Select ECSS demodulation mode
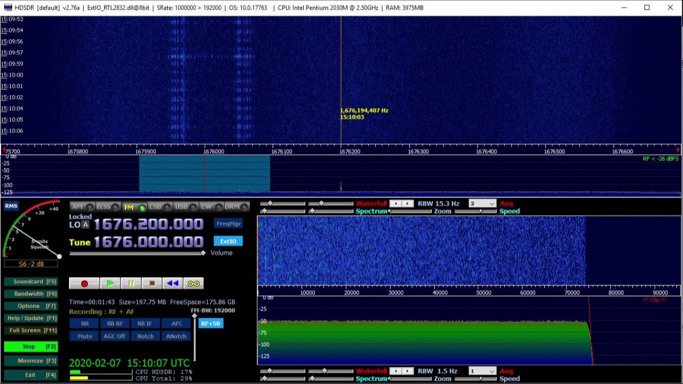Viewport: 683px width, 384px height. tap(107, 207)
